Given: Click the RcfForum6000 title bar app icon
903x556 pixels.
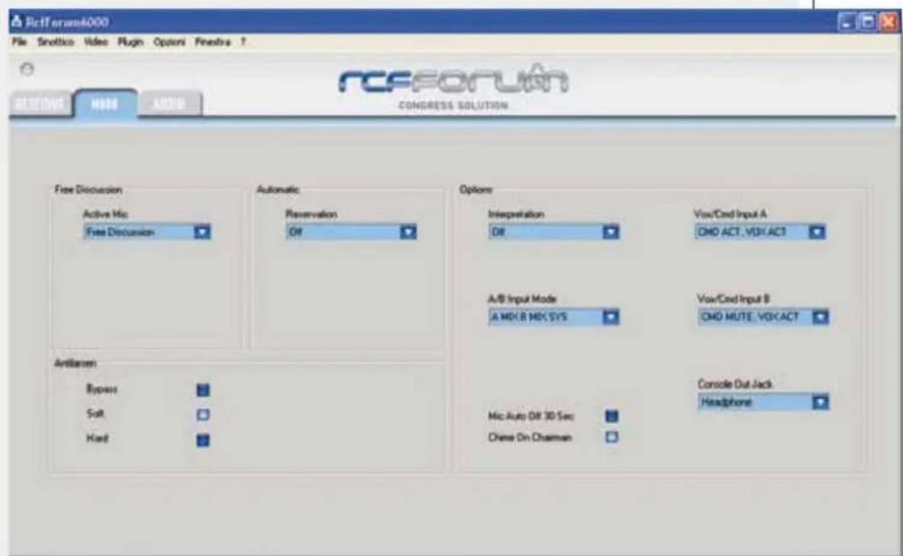Looking at the screenshot, I should [16, 22].
